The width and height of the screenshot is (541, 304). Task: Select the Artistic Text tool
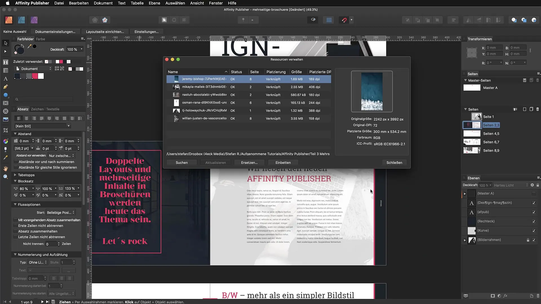[6, 79]
